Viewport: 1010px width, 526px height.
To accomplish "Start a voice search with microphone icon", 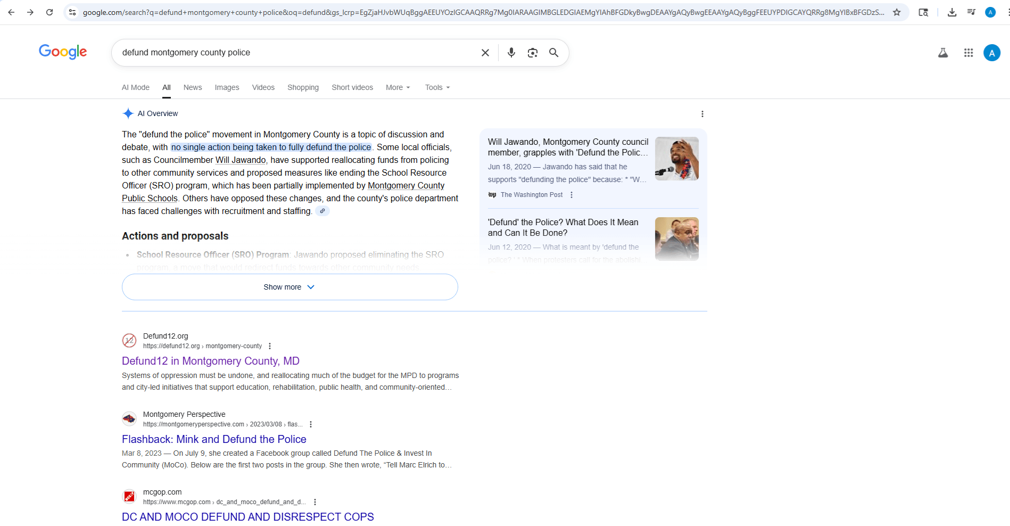I will [511, 53].
